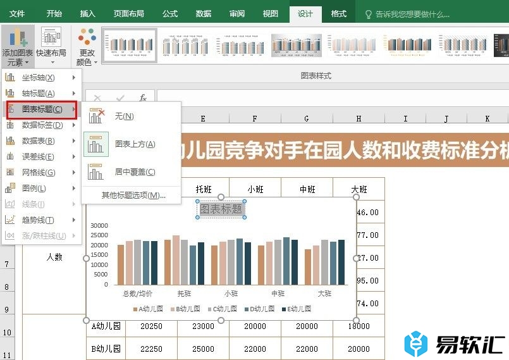The image size is (509, 360).
Task: Expand the 数据标签(D) Data Labels submenu
Action: point(42,125)
